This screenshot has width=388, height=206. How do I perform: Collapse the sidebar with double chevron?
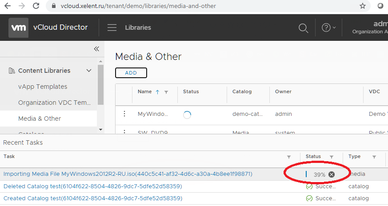pyautogui.click(x=96, y=49)
